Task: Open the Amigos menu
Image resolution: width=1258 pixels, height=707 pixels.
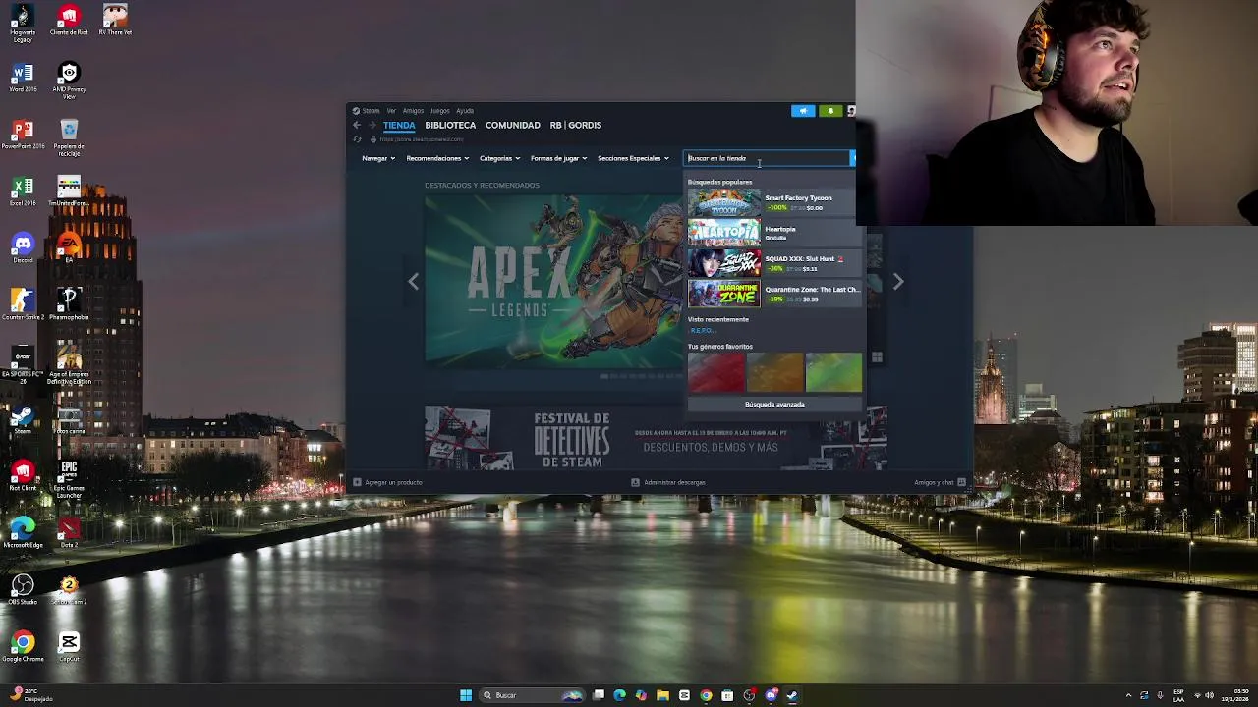Action: pos(413,111)
